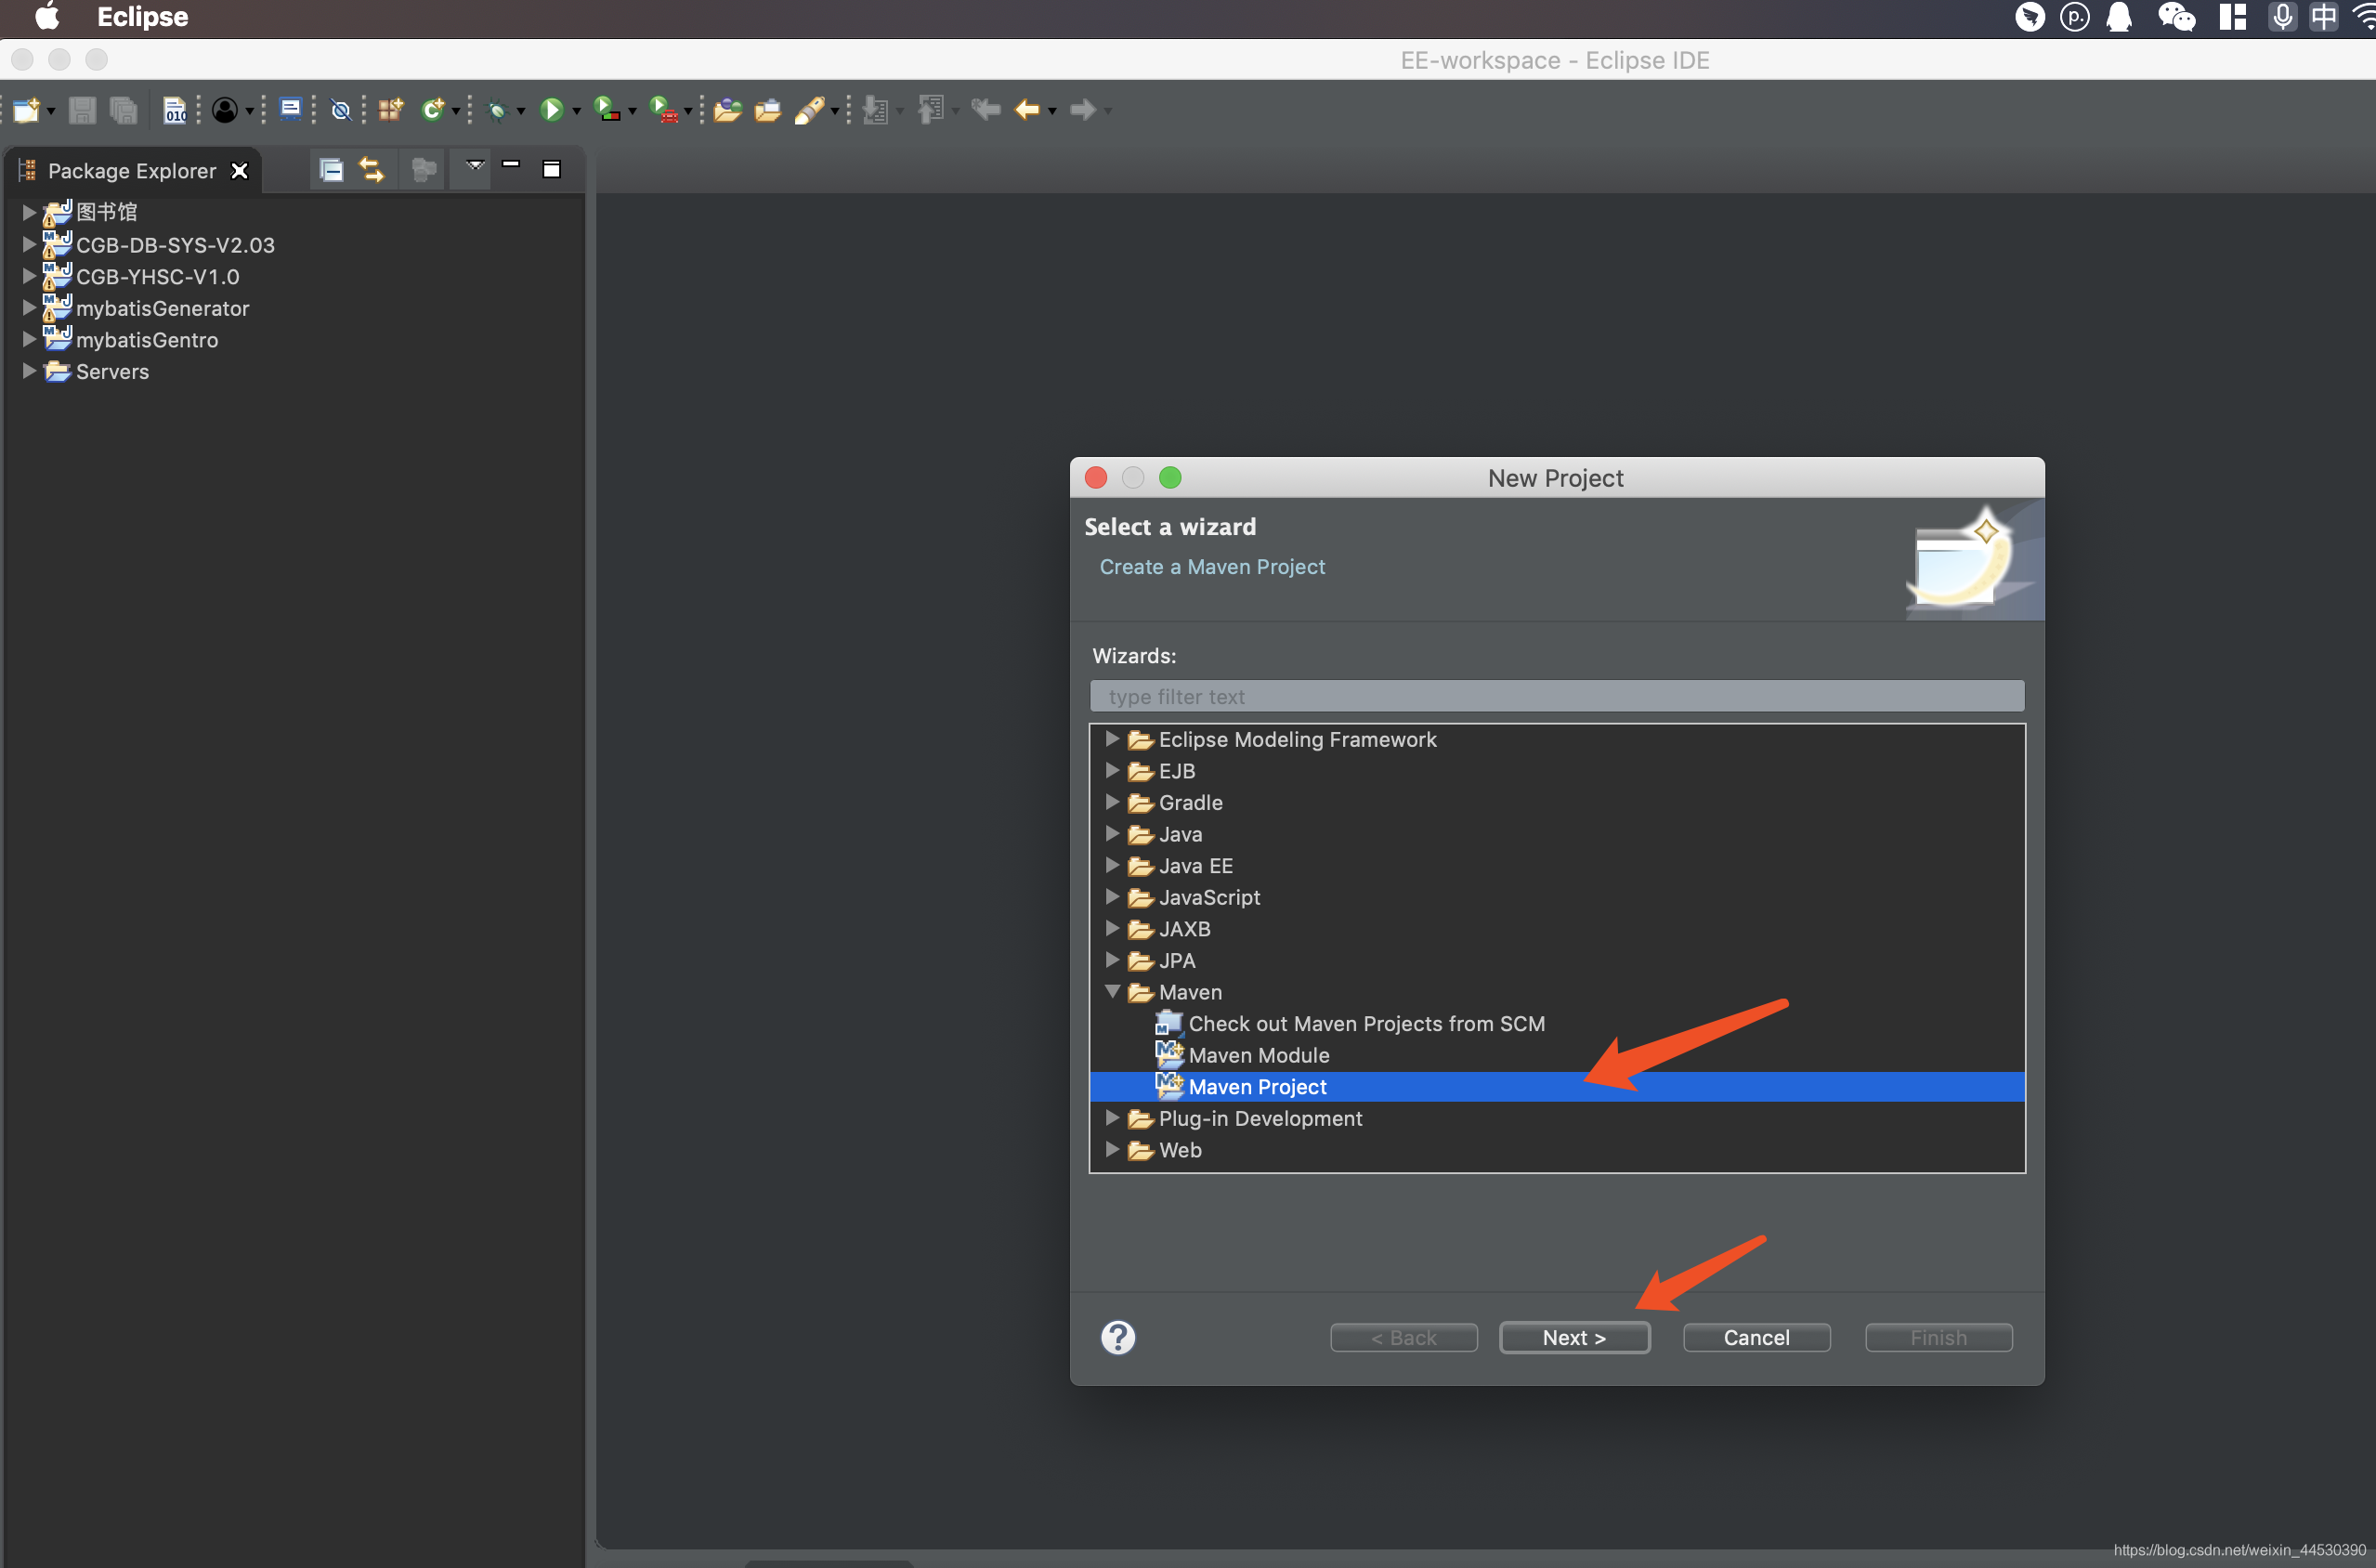Viewport: 2376px width, 1568px height.
Task: Open the New Java Class dropdown arrow
Action: coord(455,112)
